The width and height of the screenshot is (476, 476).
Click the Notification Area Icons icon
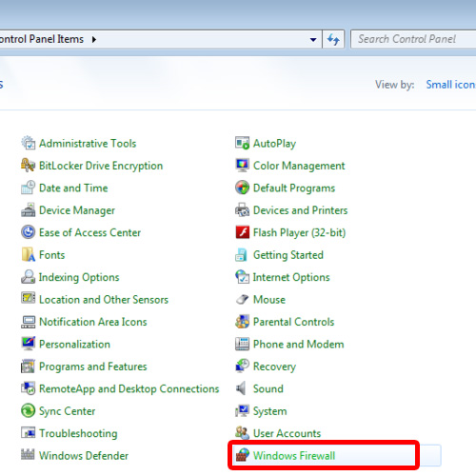tap(28, 322)
